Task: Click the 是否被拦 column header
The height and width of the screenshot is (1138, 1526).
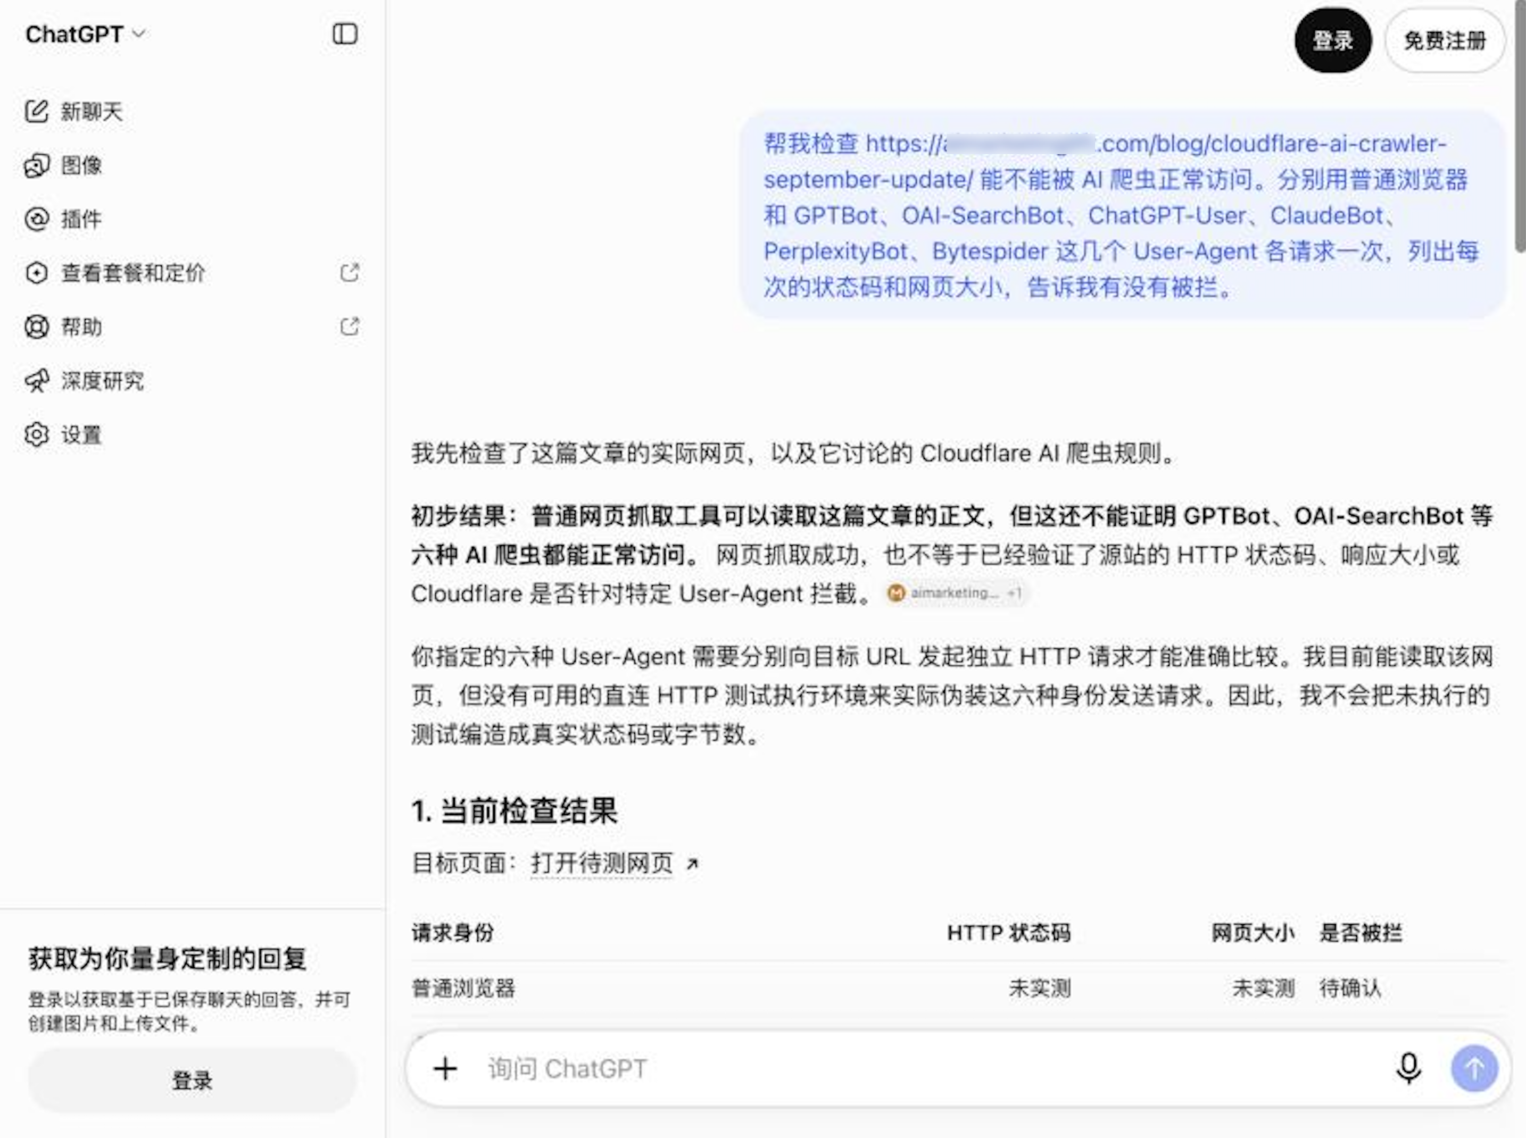Action: pyautogui.click(x=1361, y=933)
